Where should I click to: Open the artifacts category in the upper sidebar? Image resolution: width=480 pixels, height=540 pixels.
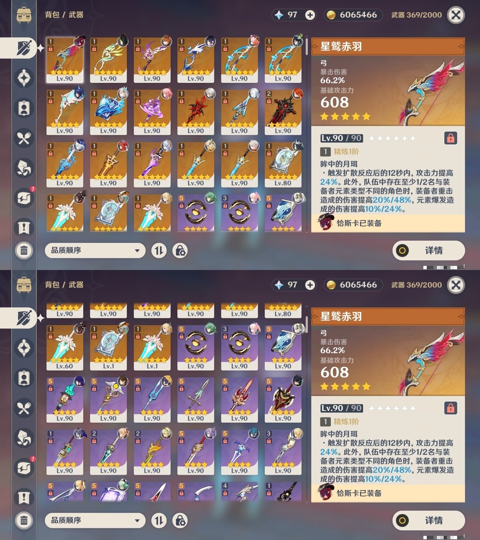[x=24, y=78]
